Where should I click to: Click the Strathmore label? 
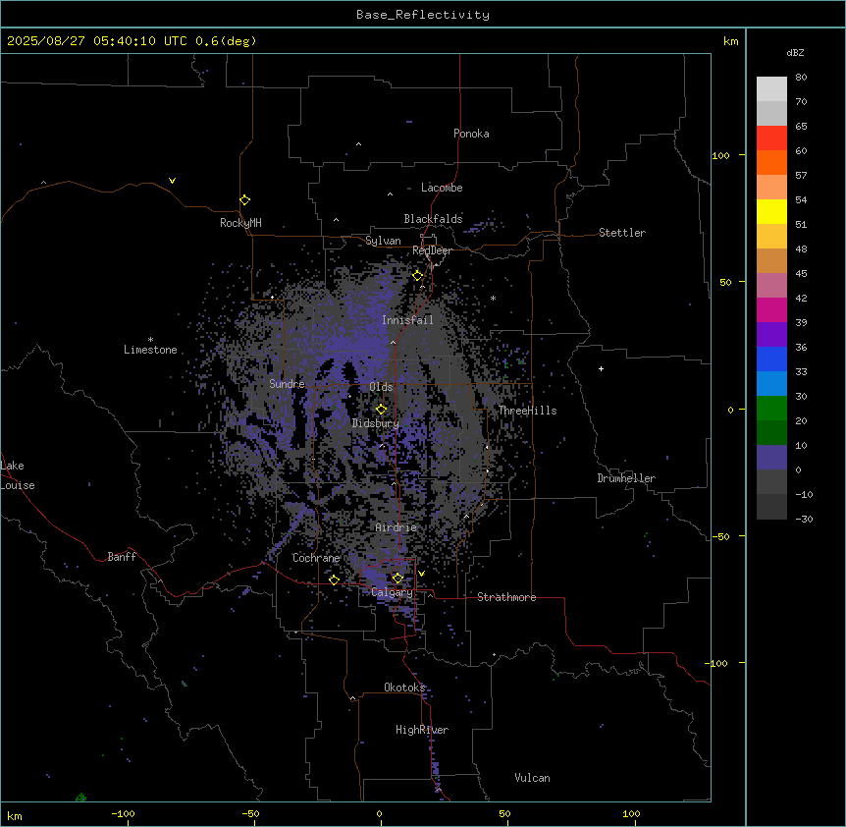(506, 597)
